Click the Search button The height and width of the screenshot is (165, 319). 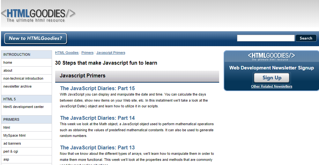pyautogui.click(x=306, y=38)
